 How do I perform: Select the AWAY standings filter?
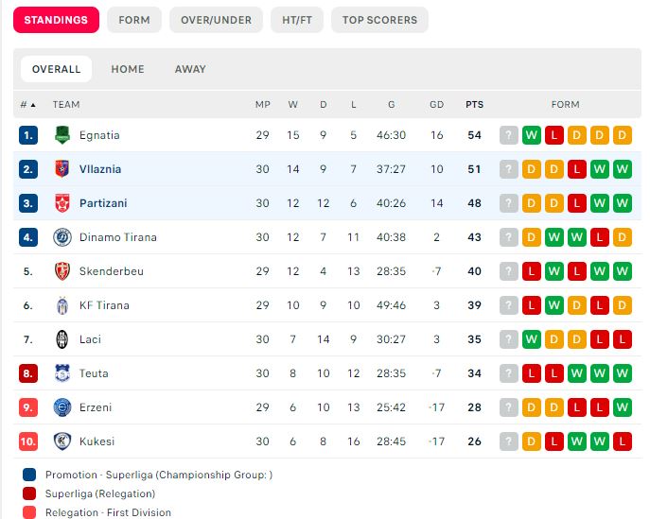[x=190, y=69]
